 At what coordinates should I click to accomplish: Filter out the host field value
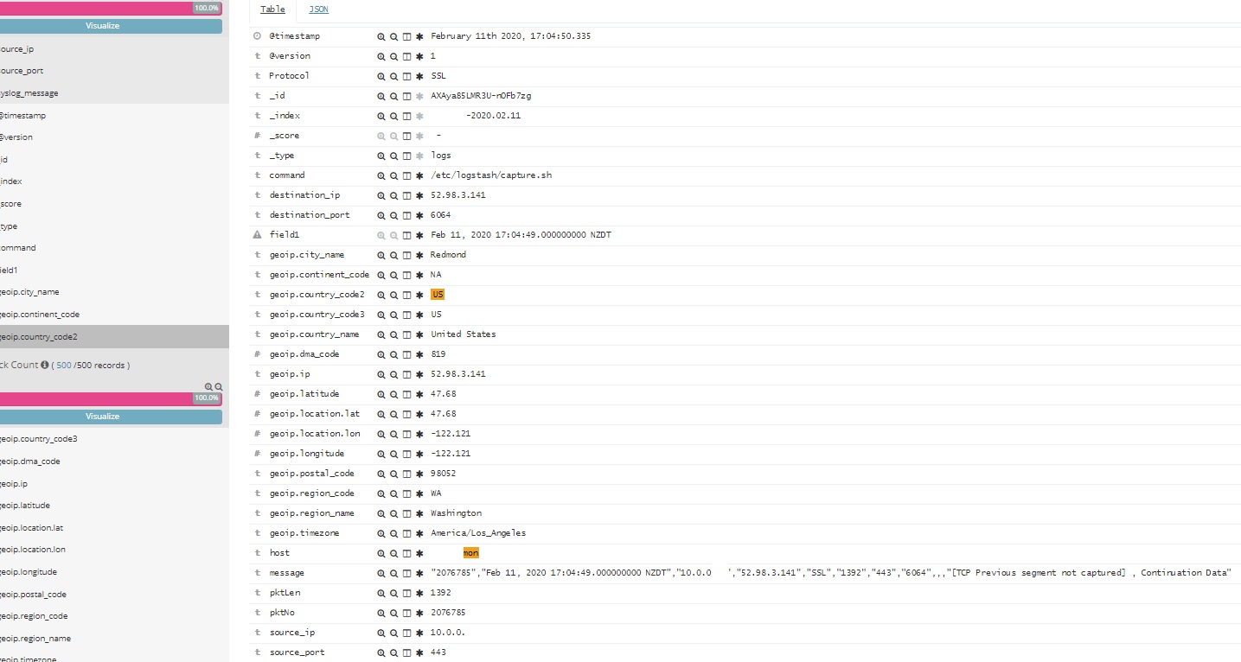(x=393, y=553)
